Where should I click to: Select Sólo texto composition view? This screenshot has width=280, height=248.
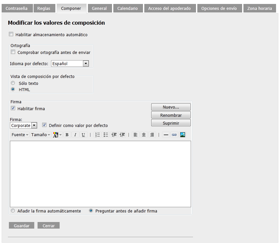click(13, 83)
